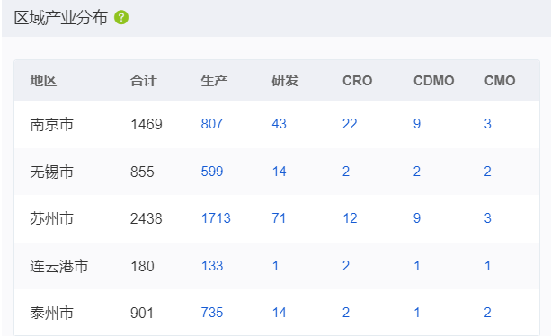Image resolution: width=551 pixels, height=336 pixels.
Task: Click the CMO column header
Action: click(x=500, y=81)
